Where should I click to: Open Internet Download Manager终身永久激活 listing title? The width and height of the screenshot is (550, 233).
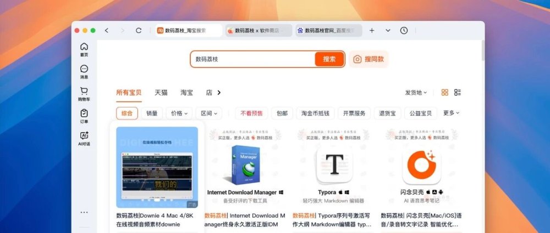point(245,220)
